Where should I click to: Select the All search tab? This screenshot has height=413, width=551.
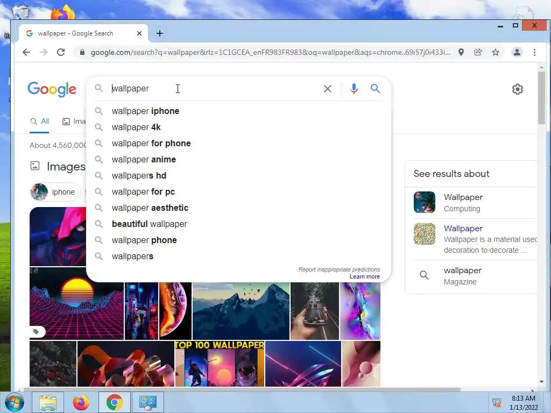[x=39, y=122]
